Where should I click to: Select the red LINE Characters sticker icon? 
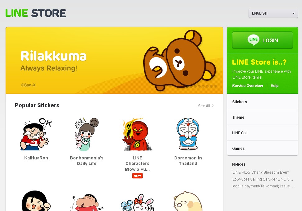click(x=137, y=134)
